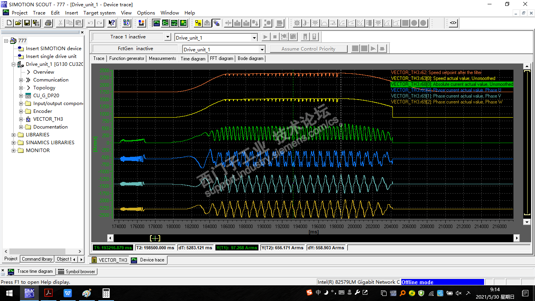Click the FctGen inactive button
This screenshot has height=301, width=535.
[x=136, y=49]
